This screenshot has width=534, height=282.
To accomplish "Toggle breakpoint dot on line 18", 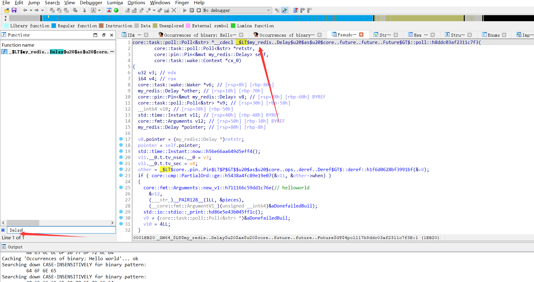I will click(121, 145).
